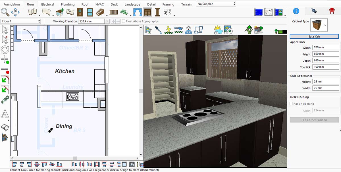Switch to the Electrical tab
Screen dimensions: 341x172
pyautogui.click(x=47, y=4)
